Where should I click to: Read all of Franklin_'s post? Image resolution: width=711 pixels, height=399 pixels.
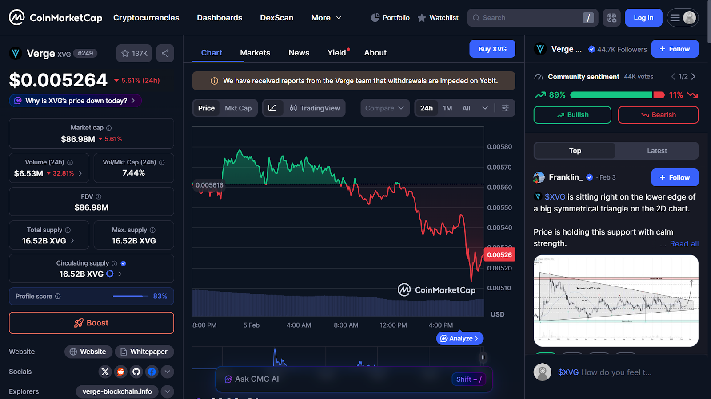684,243
